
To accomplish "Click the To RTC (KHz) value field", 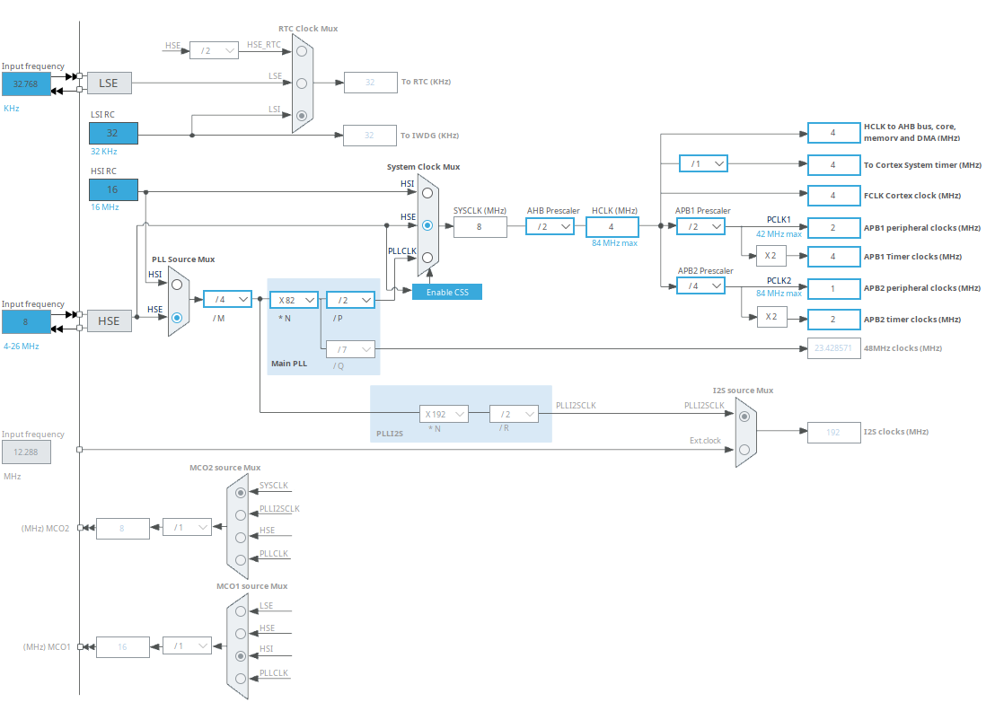I will point(371,83).
